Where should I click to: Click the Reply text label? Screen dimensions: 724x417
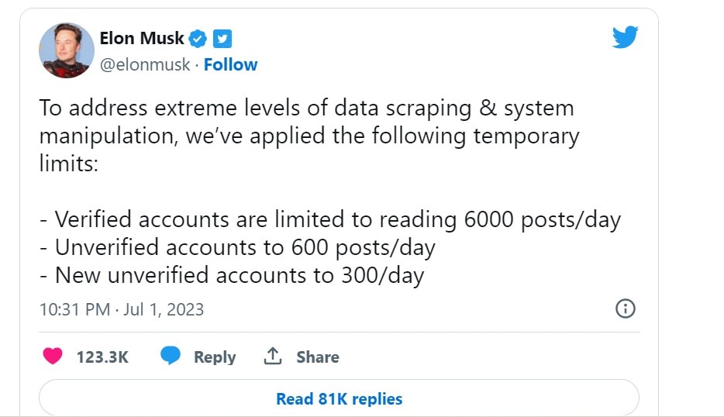(x=215, y=357)
